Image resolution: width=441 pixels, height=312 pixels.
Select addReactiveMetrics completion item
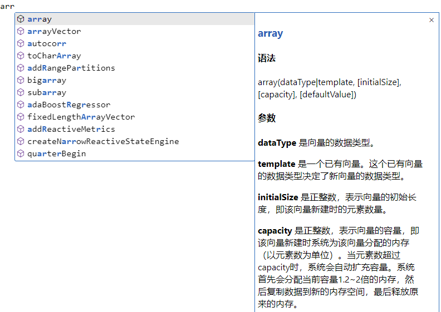71,129
